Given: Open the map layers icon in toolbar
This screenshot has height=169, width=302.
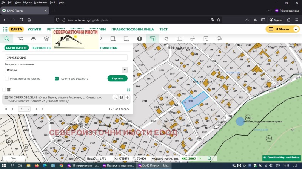Looking at the screenshot, I should [33, 38].
